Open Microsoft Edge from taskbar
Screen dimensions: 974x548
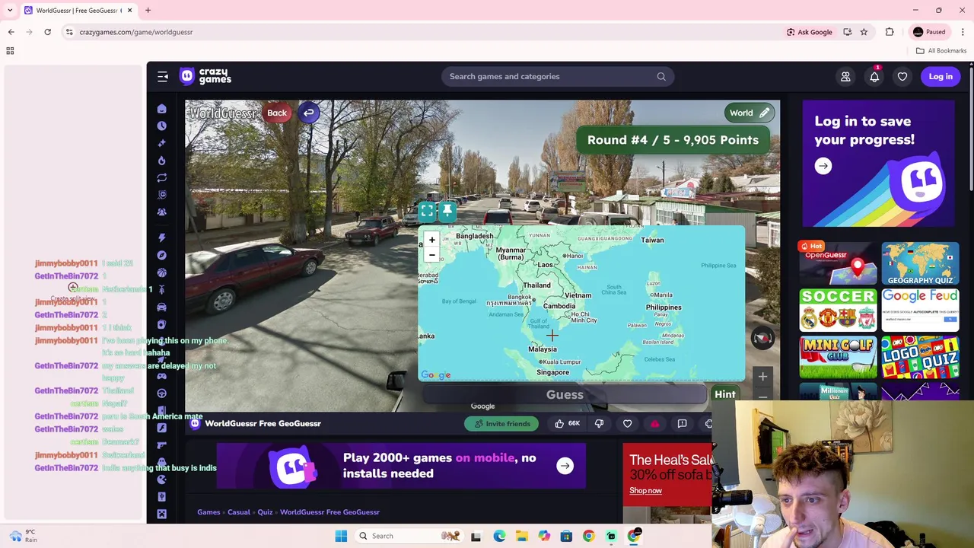click(499, 536)
